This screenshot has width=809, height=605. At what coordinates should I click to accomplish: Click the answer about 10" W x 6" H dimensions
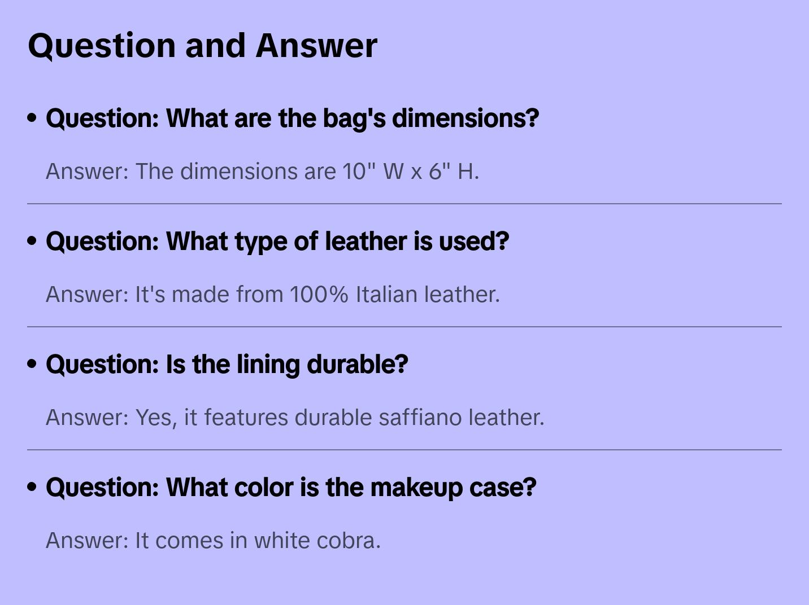(x=262, y=171)
